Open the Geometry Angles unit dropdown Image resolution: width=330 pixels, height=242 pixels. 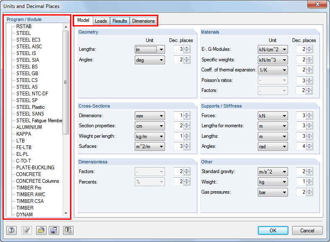149,60
